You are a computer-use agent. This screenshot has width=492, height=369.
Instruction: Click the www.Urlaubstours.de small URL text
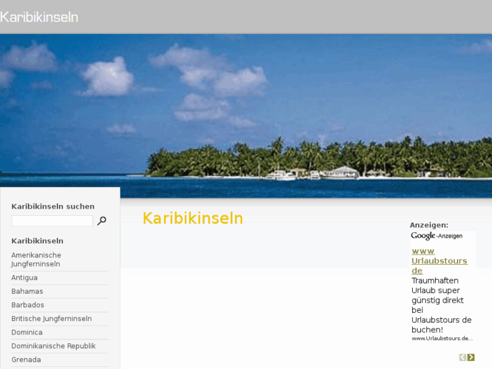[x=442, y=339]
